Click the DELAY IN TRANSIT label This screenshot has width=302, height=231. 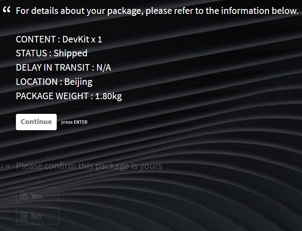click(x=52, y=68)
